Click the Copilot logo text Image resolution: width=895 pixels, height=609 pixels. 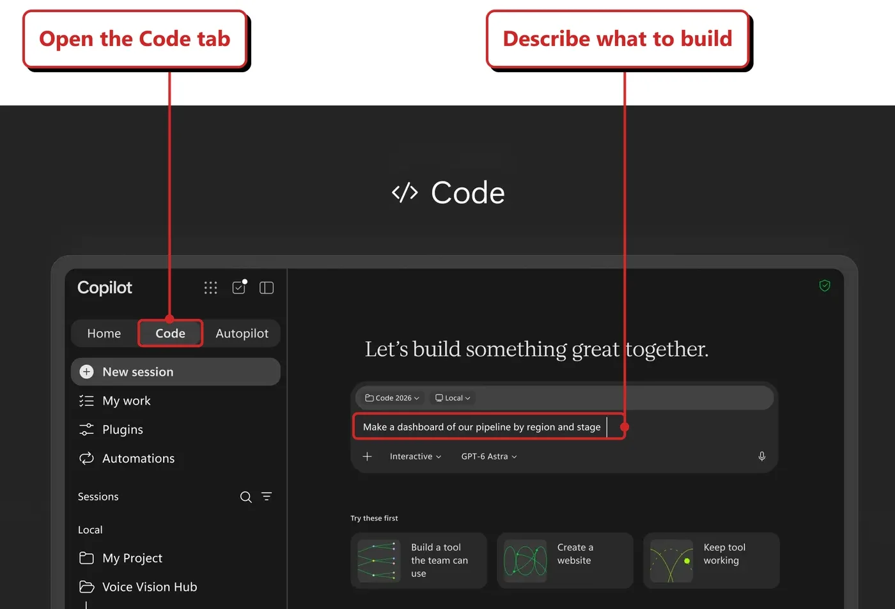point(105,288)
